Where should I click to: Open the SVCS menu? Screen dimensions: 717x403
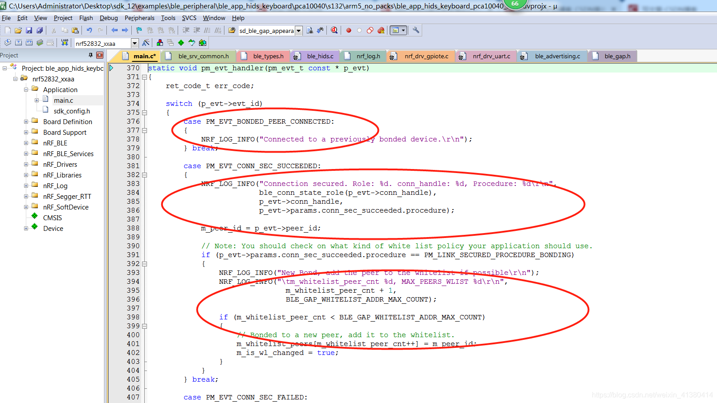click(189, 18)
